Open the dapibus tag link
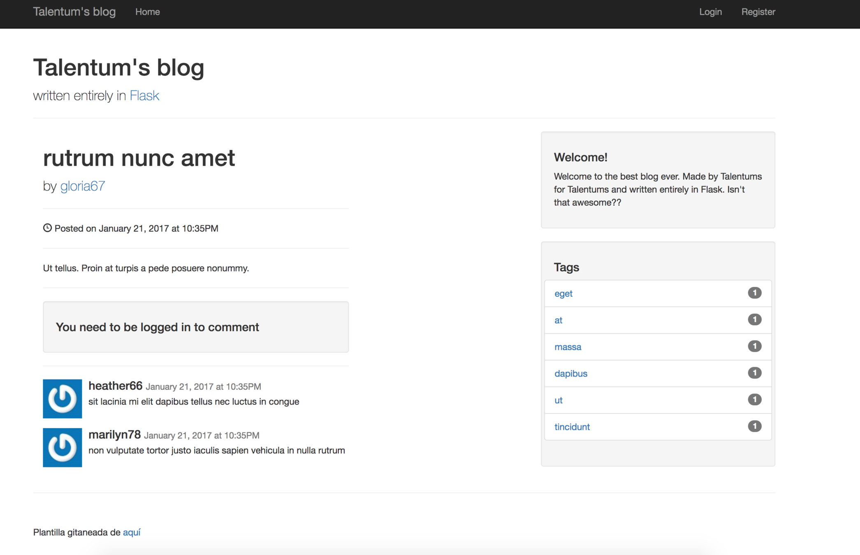This screenshot has height=555, width=860. click(570, 373)
